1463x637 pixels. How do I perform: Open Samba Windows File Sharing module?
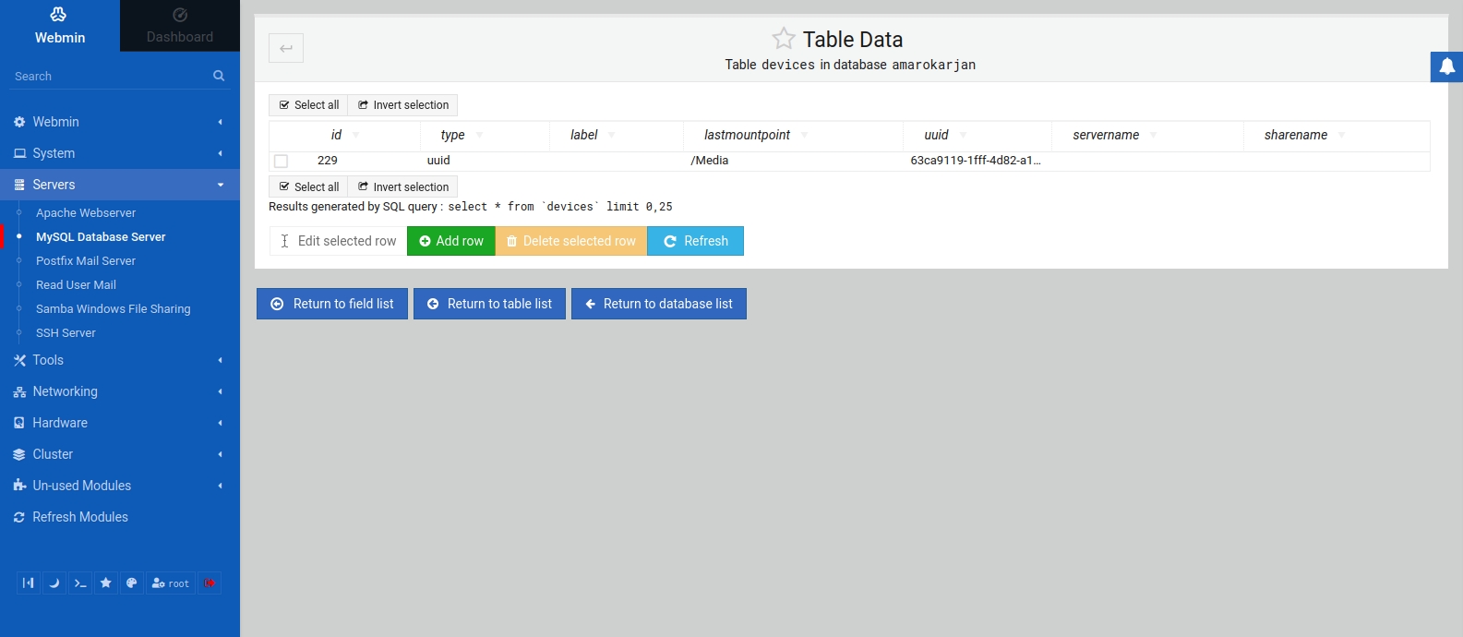113,309
